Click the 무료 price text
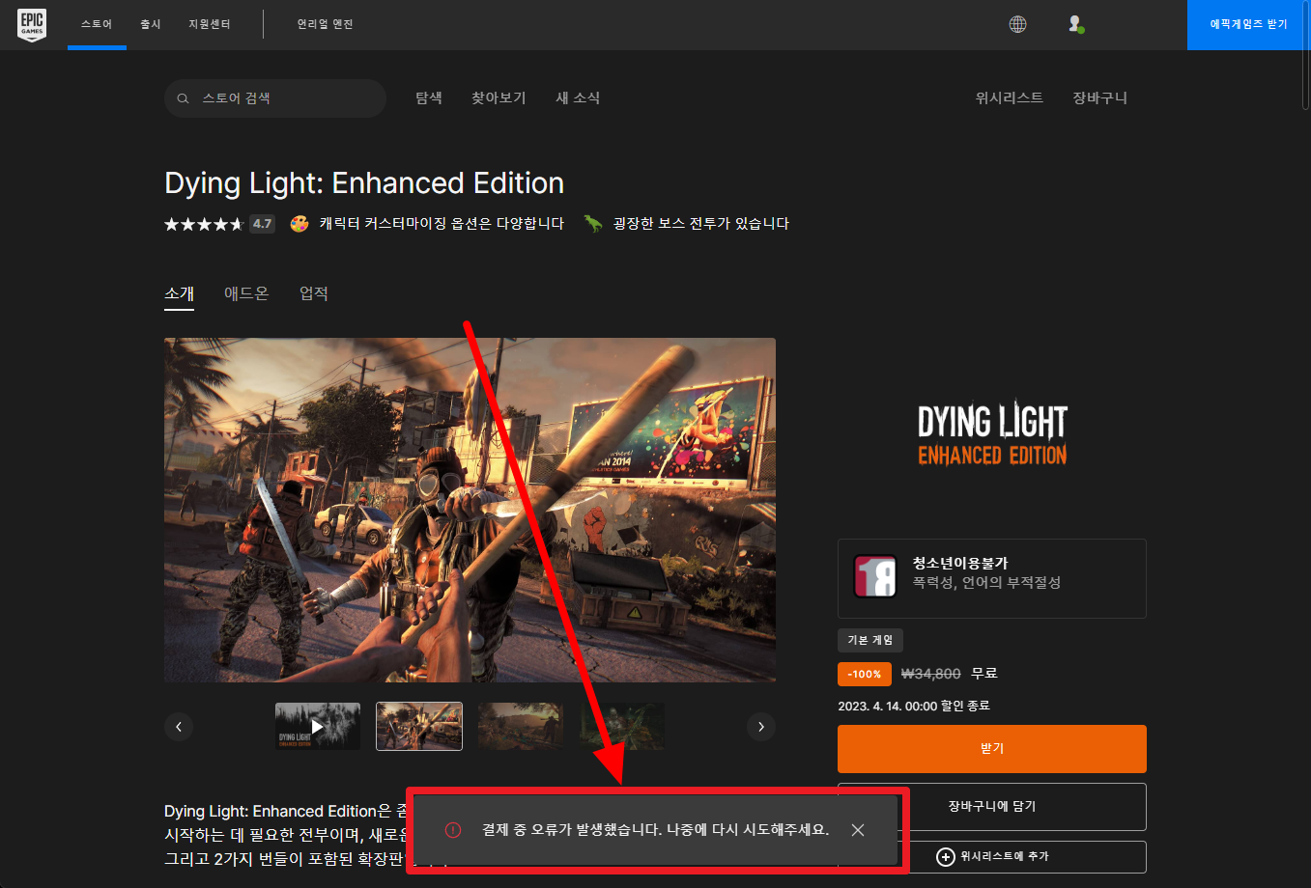This screenshot has width=1311, height=888. 984,674
